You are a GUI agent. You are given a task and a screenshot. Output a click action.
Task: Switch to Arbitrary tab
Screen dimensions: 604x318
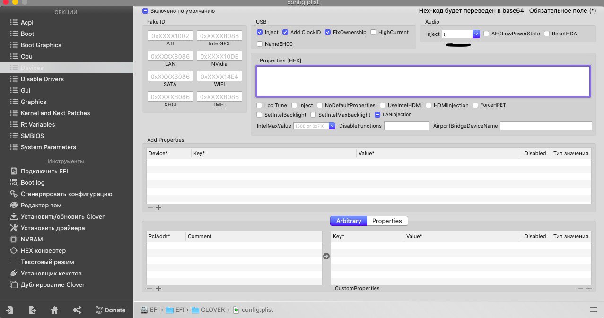pos(349,221)
